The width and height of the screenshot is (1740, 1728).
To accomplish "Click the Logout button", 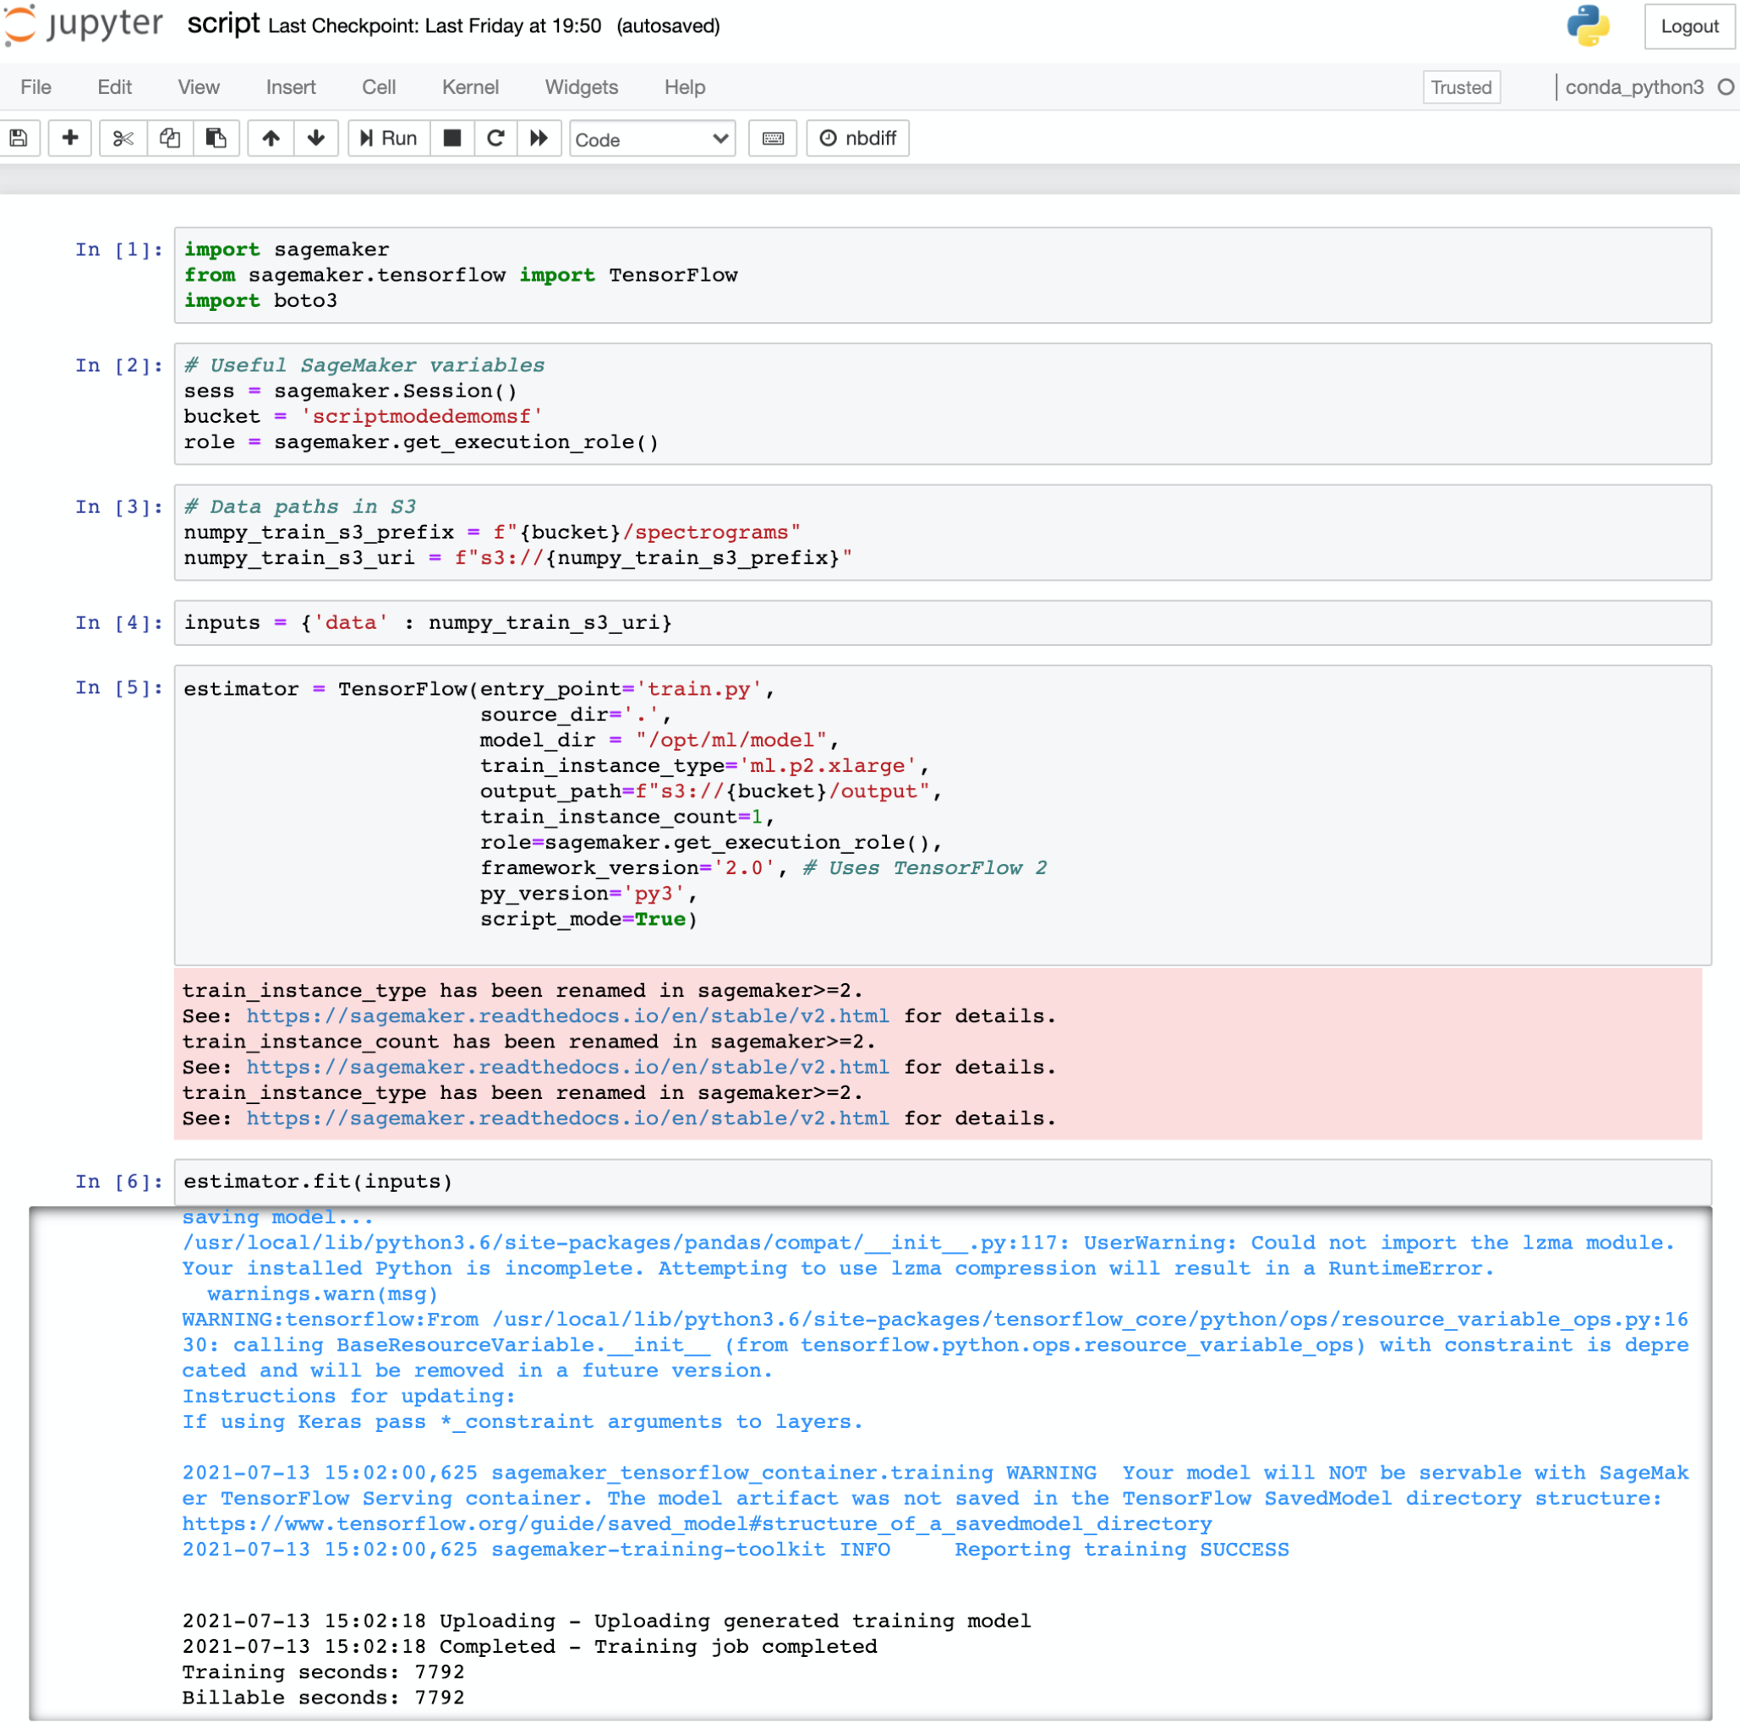I will (x=1688, y=26).
